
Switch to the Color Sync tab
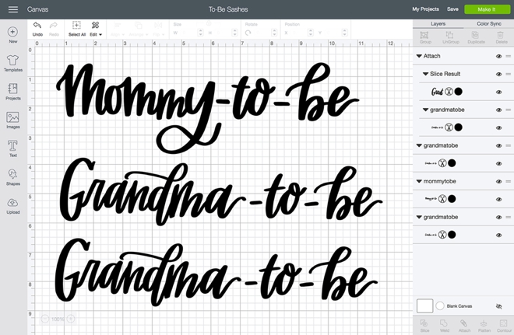pyautogui.click(x=489, y=23)
